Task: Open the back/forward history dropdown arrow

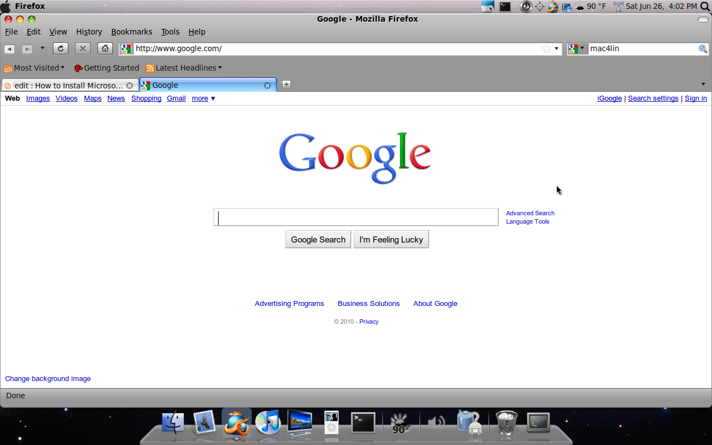Action: (42, 48)
